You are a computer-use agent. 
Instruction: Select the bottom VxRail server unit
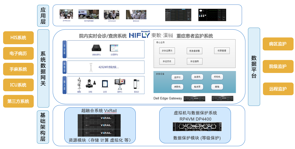coord(99,133)
